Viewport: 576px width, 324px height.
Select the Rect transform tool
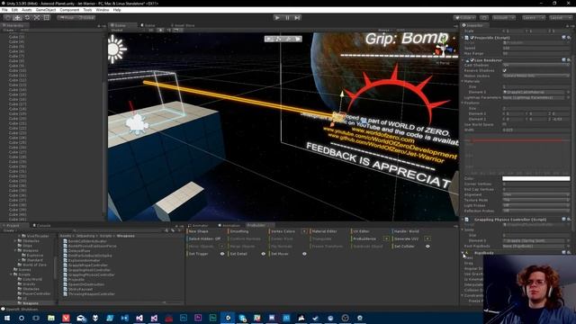pos(46,18)
